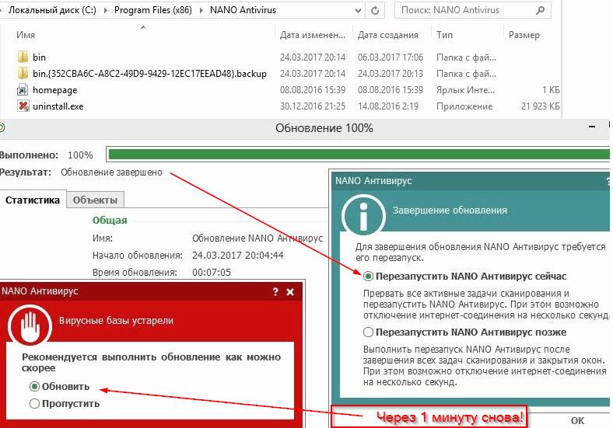Launch the uninstall.exe icon
This screenshot has height=428, width=613.
(23, 106)
